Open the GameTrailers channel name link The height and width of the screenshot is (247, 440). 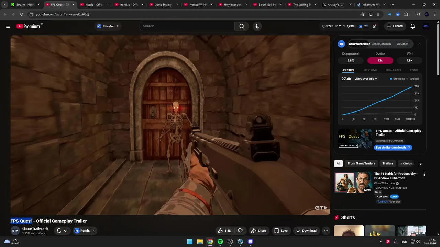point(33,229)
